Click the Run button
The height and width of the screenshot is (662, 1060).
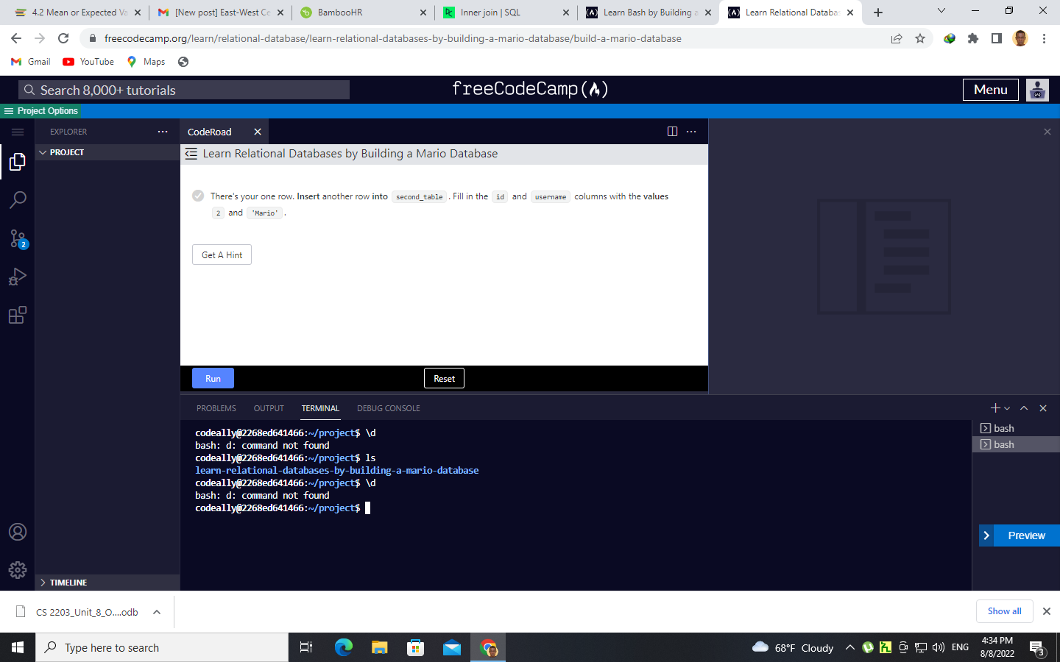(x=212, y=377)
